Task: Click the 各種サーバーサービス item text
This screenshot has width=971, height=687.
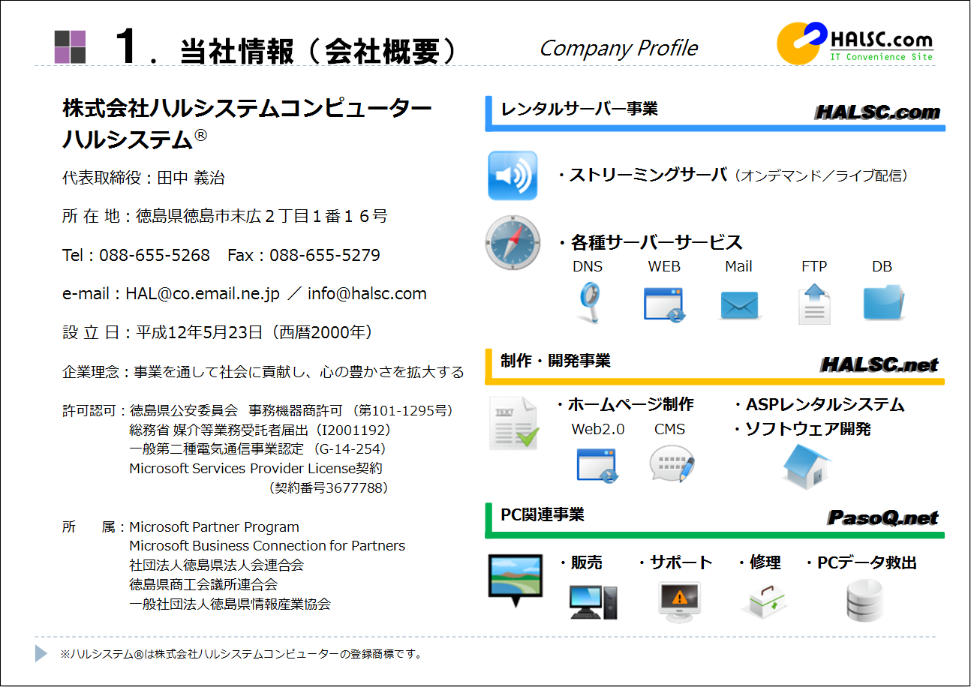Action: tap(656, 242)
